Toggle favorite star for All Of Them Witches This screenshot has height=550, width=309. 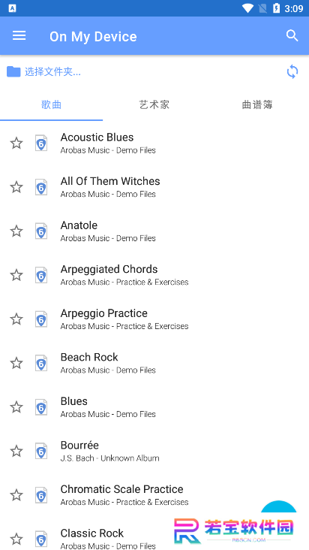pos(16,187)
